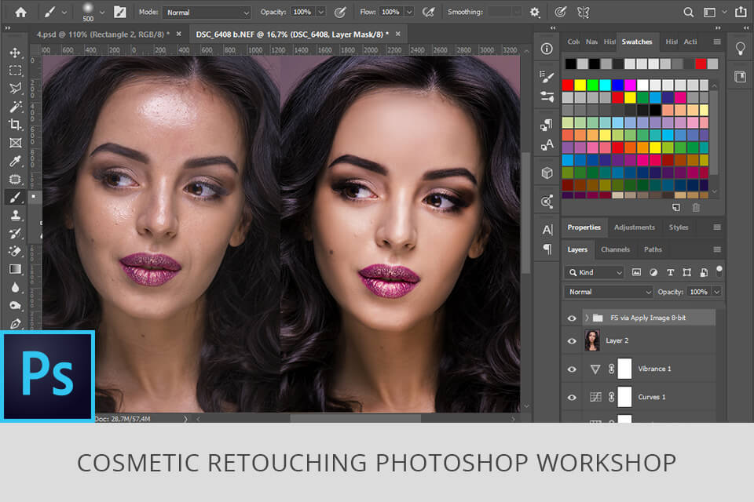Open smoothing options gear

tap(535, 12)
